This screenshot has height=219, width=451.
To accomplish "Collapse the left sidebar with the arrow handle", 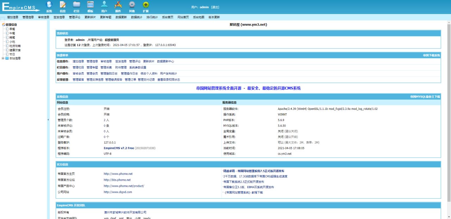I will pyautogui.click(x=48, y=120).
